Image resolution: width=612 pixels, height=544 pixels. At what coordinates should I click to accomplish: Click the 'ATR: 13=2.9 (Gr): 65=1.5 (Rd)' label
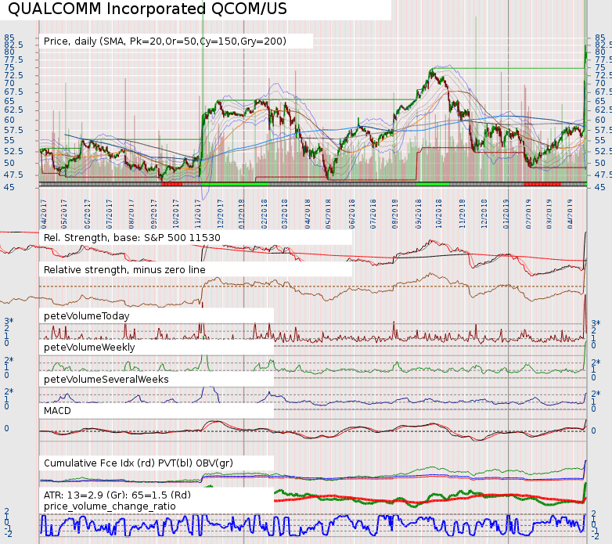[x=117, y=495]
